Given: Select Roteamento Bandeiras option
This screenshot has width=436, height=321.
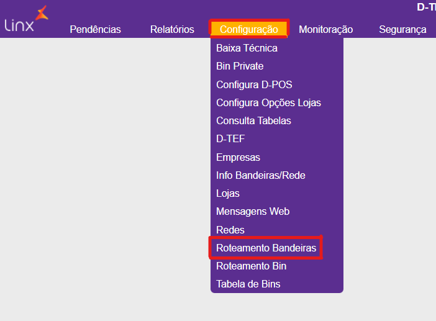Looking at the screenshot, I should [x=266, y=248].
